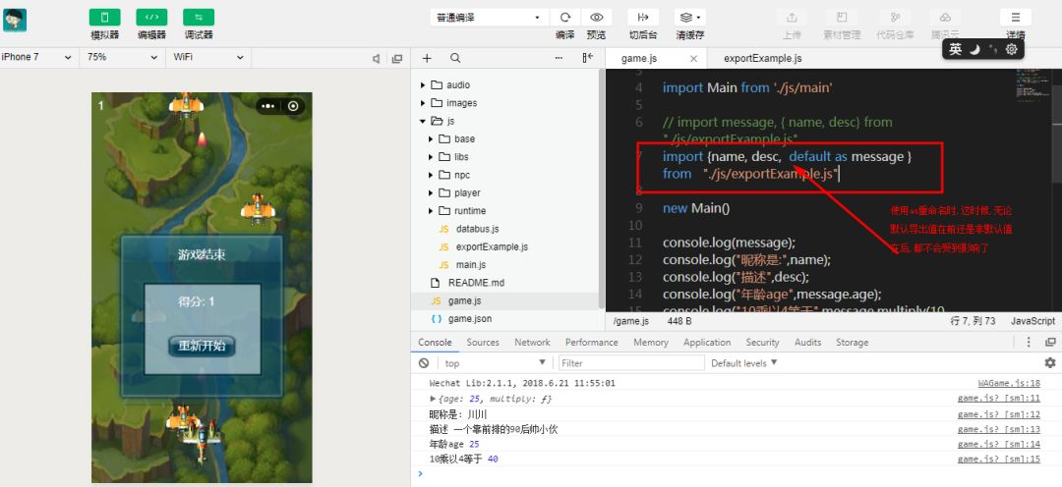Switch to the Console devtools tab
The image size is (1062, 487).
(435, 343)
